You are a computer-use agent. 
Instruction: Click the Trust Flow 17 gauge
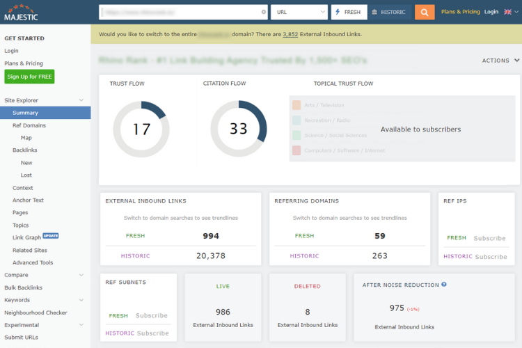click(141, 129)
